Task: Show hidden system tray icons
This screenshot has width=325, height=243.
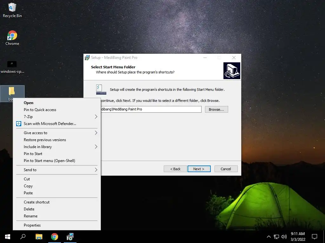Action: coord(269,237)
